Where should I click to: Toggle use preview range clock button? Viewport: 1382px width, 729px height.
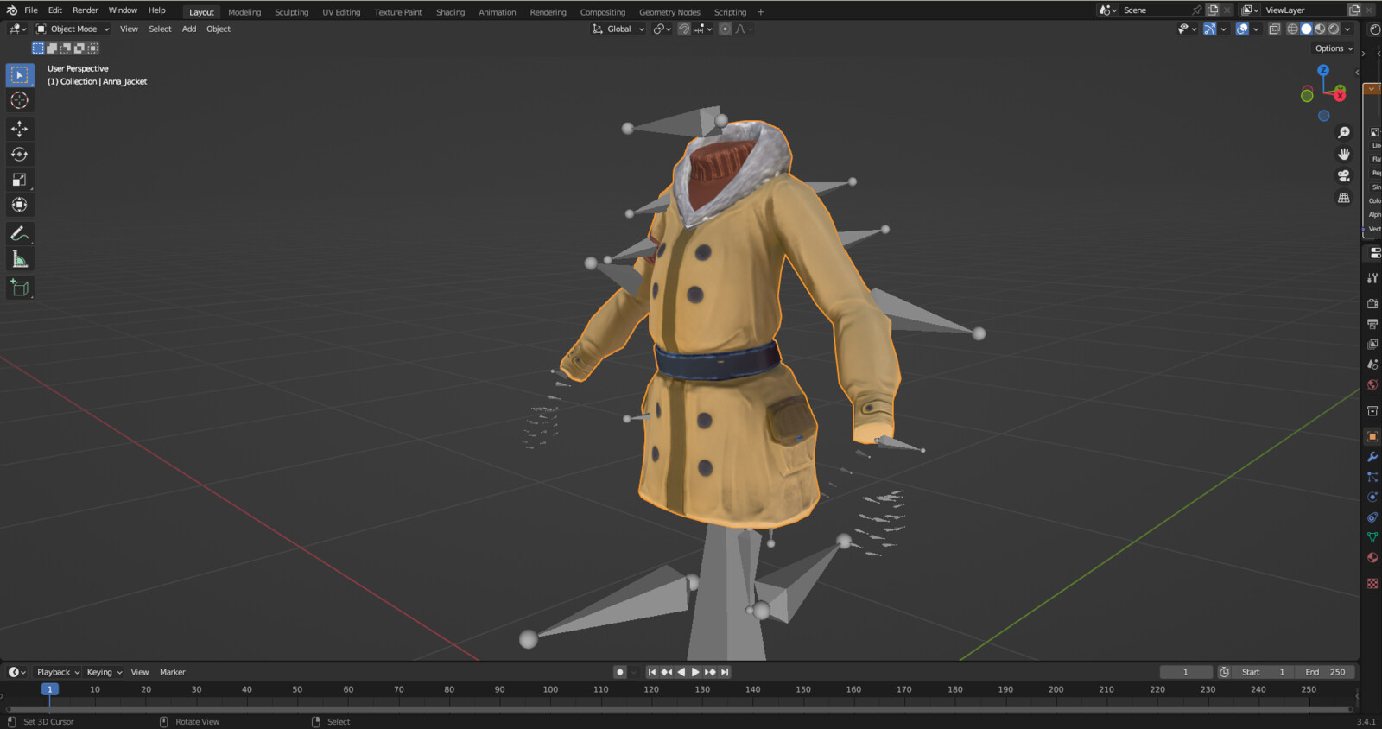coord(1224,672)
